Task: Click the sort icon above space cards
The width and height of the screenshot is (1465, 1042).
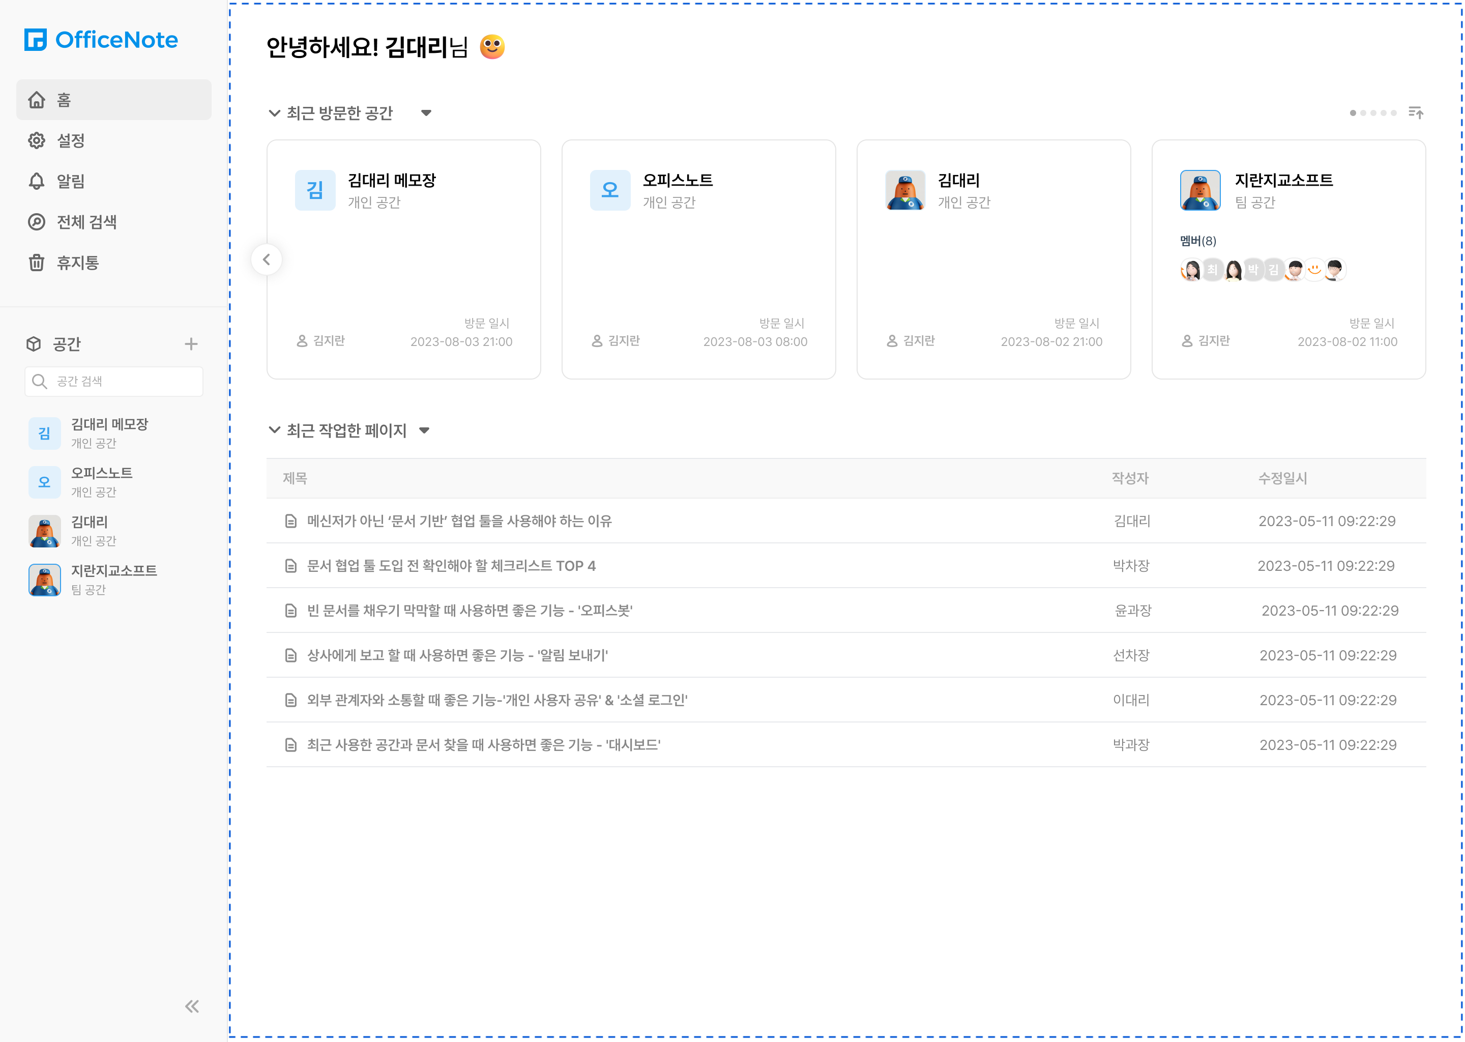Action: (x=1415, y=113)
